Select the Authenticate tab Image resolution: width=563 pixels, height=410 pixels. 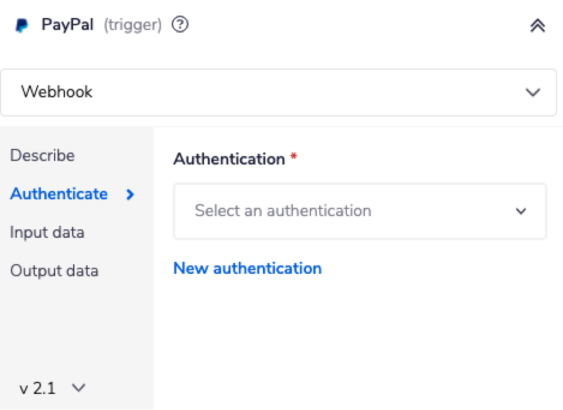[x=59, y=194]
